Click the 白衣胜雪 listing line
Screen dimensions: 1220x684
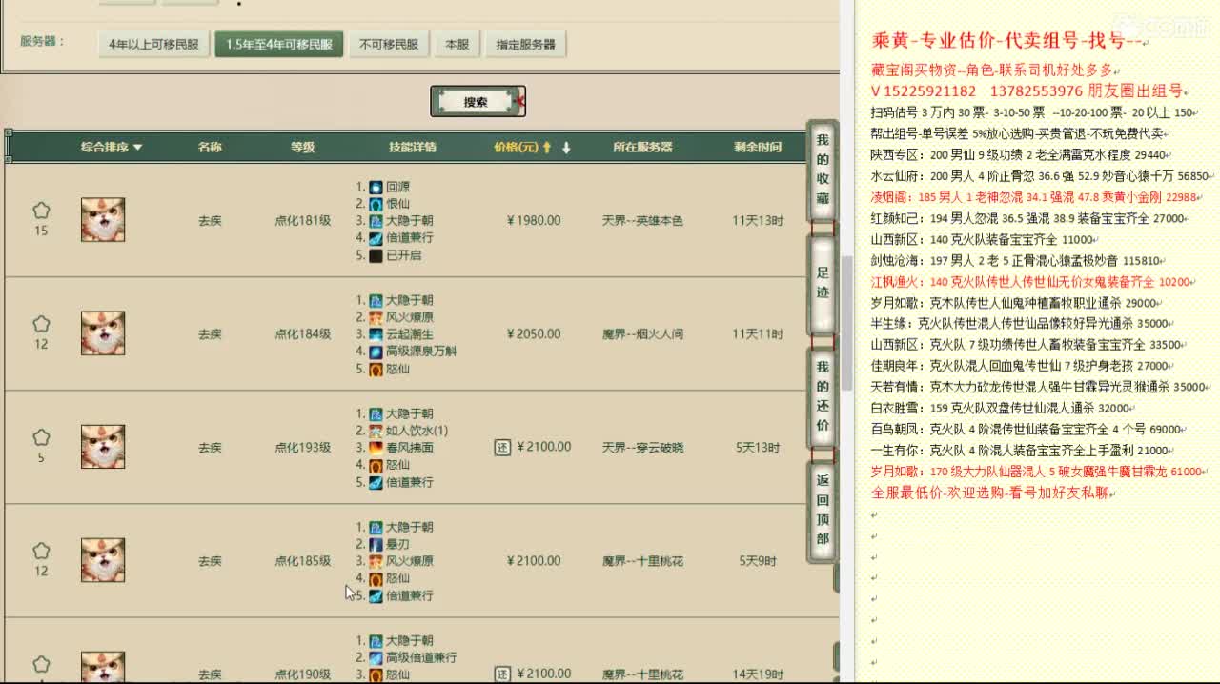click(x=1001, y=408)
